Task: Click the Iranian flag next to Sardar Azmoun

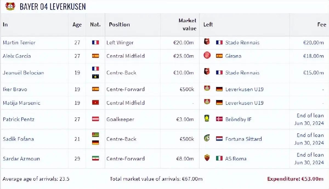Action: tap(95, 158)
